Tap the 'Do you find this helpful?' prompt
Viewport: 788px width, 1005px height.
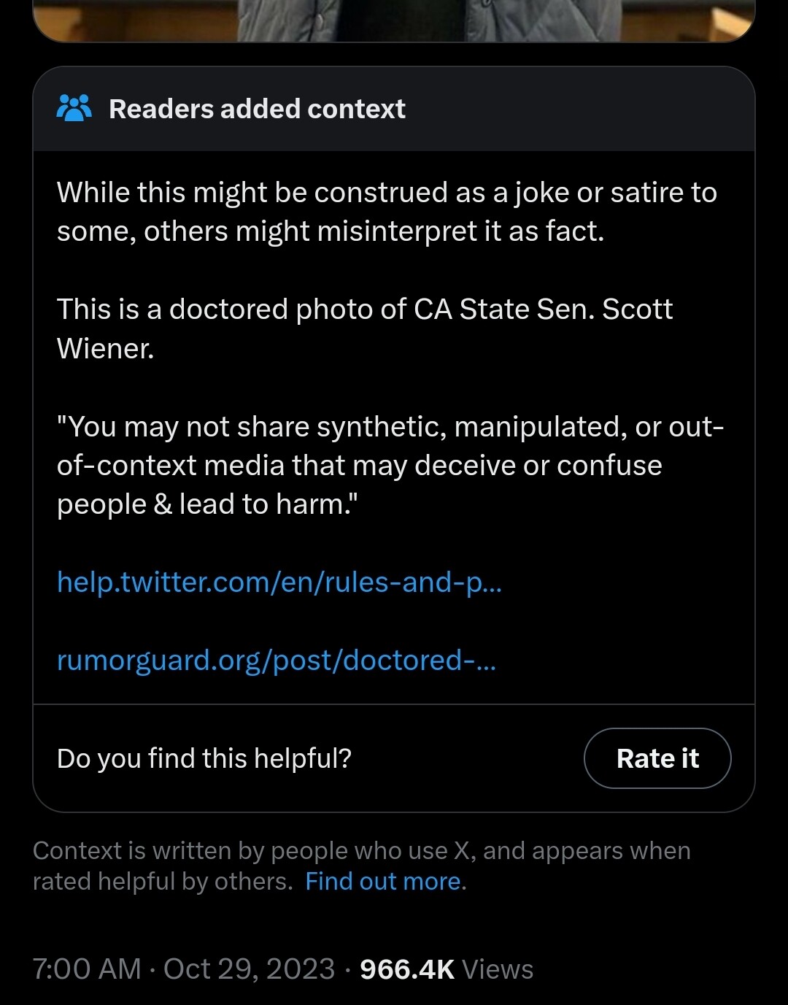[204, 758]
